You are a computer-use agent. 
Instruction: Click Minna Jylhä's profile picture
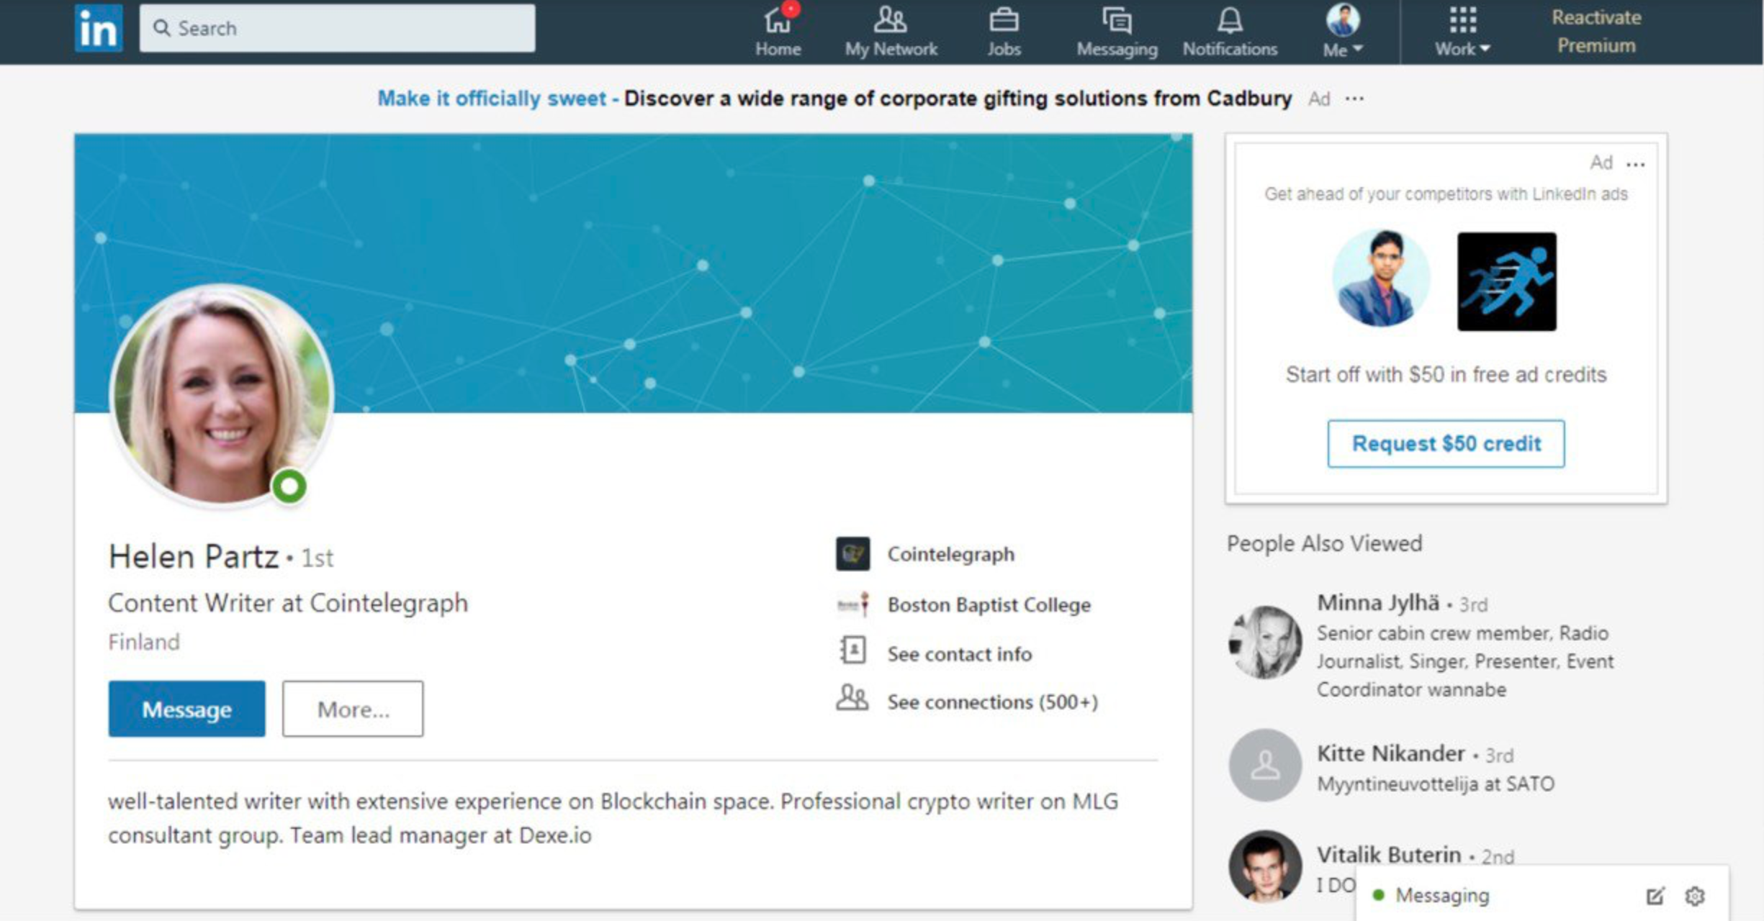(x=1265, y=642)
